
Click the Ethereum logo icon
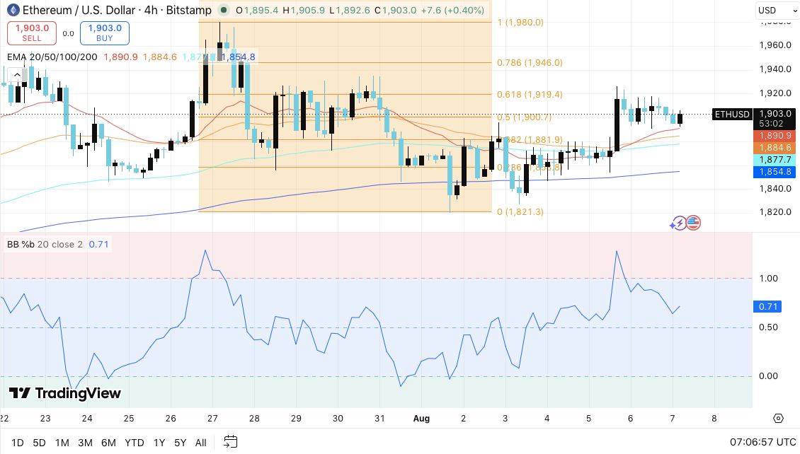point(13,10)
